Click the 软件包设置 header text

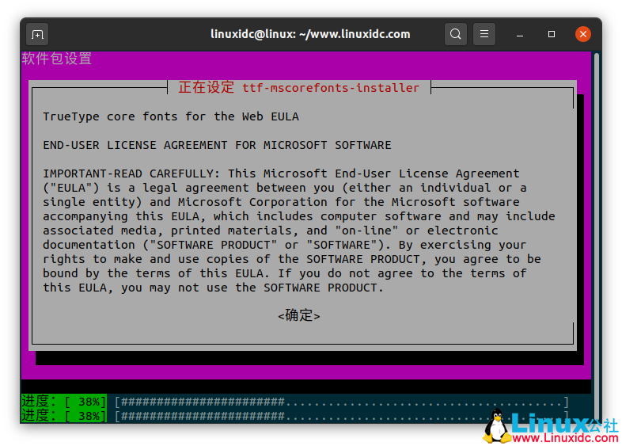[x=56, y=59]
